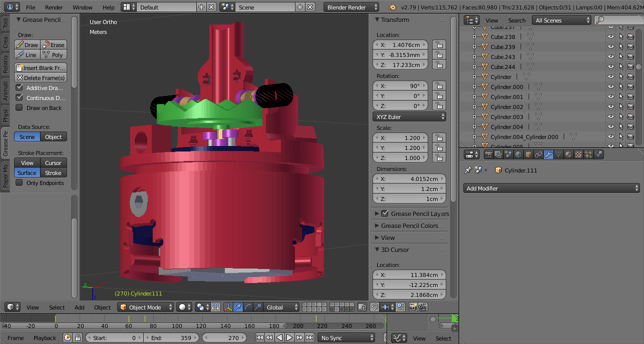
Task: Open the Texture properties tab (checker icon)
Action: pyautogui.click(x=578, y=154)
